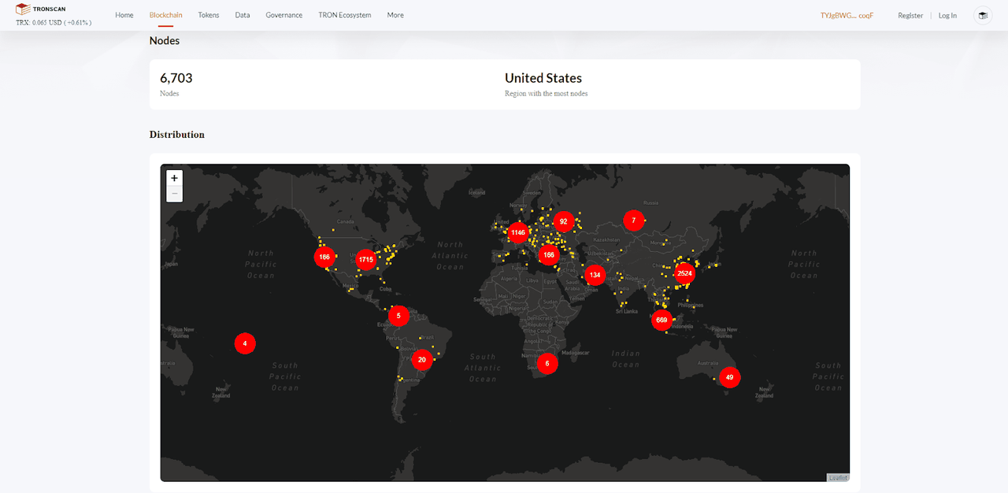Open the 1146 node cluster in Europe

tap(517, 232)
